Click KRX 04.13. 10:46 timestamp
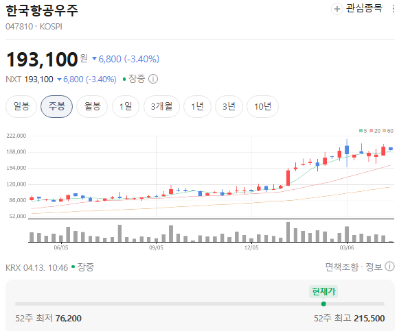 click(x=37, y=267)
